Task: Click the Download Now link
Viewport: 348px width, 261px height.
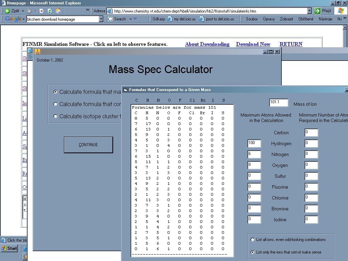Action: (x=253, y=44)
